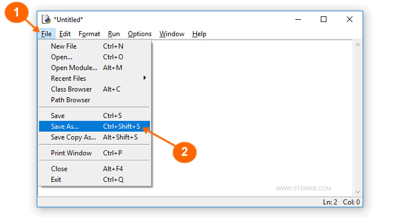Click the *Untitled* window title text

click(68, 20)
